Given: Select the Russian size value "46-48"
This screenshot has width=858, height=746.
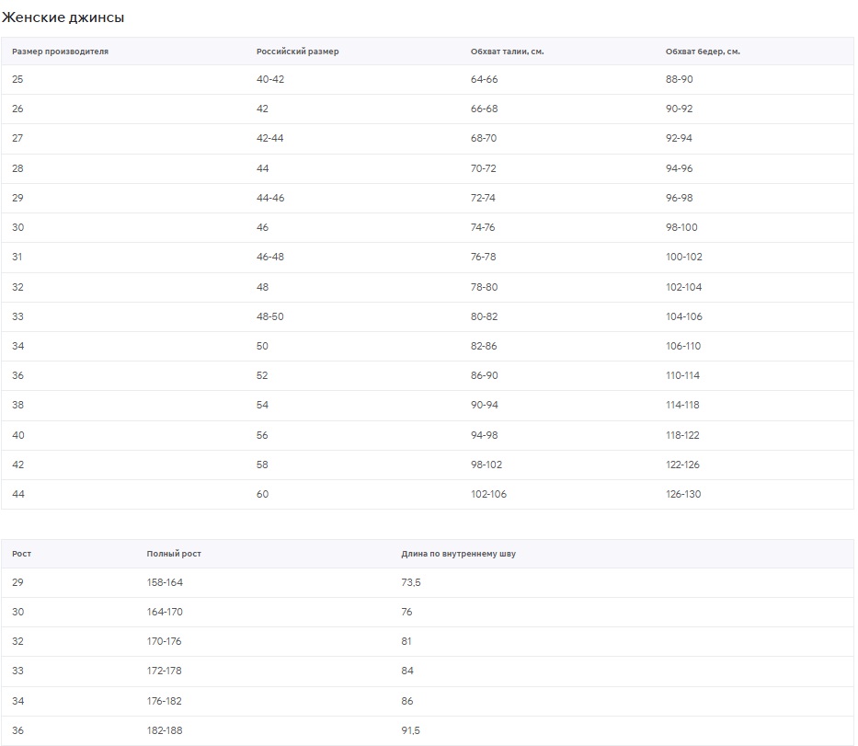Looking at the screenshot, I should (x=270, y=258).
